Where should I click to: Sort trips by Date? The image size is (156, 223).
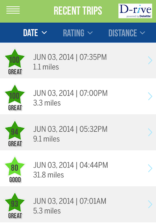point(35,33)
